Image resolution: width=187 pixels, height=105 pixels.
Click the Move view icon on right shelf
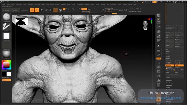(158, 71)
